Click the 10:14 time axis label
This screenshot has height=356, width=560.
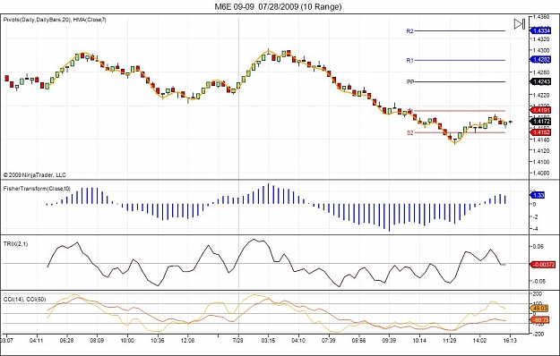(419, 340)
